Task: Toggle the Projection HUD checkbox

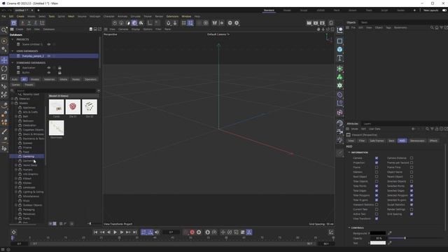Action: click(x=377, y=162)
